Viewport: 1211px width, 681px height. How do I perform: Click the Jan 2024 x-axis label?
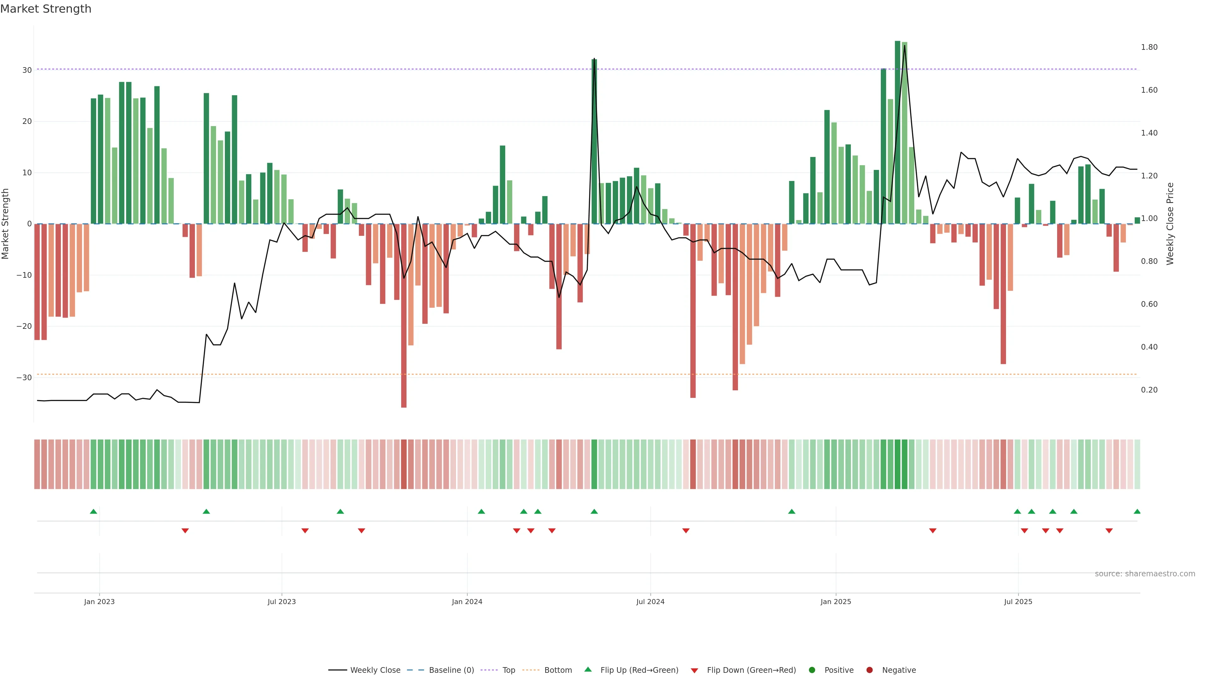pos(467,602)
